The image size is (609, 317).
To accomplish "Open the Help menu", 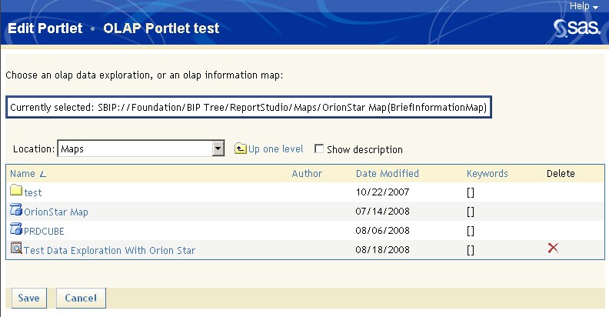I will pyautogui.click(x=584, y=6).
